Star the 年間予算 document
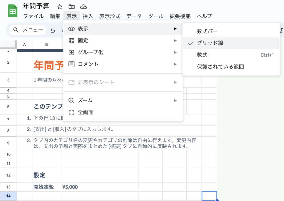This screenshot has width=284, height=201. click(x=60, y=7)
